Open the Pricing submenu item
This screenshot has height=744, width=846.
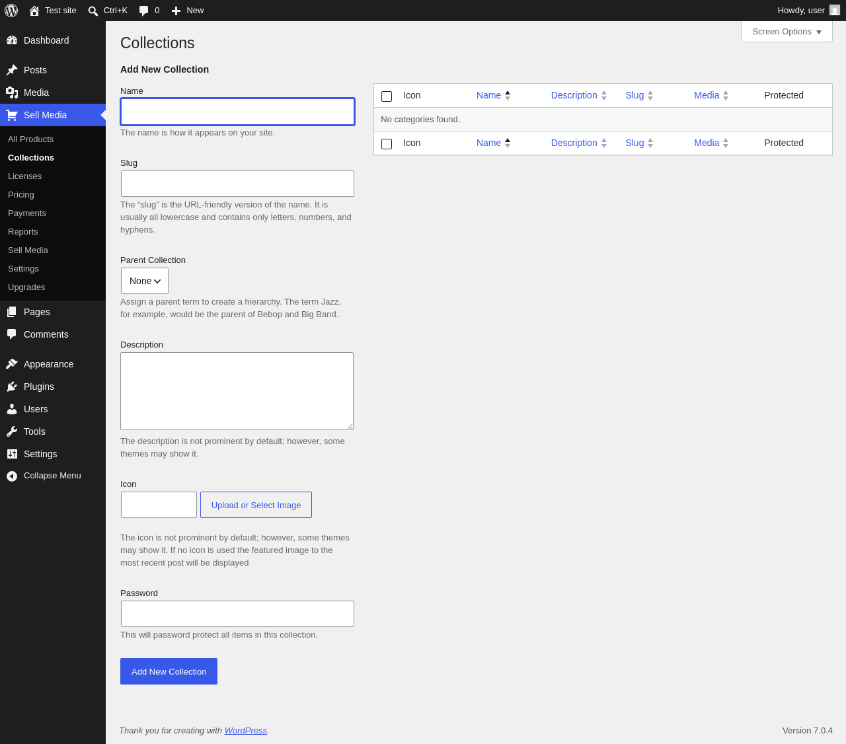(x=21, y=195)
